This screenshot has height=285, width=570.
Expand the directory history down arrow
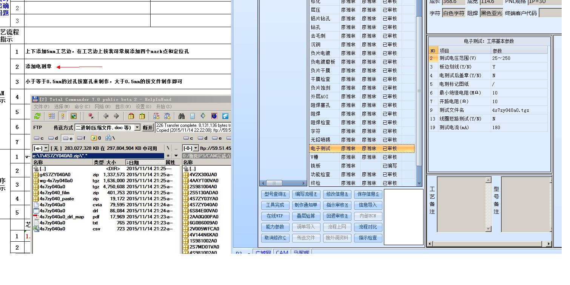pos(176,155)
